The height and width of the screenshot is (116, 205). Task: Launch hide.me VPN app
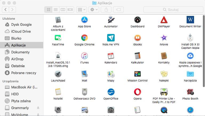click(111, 38)
